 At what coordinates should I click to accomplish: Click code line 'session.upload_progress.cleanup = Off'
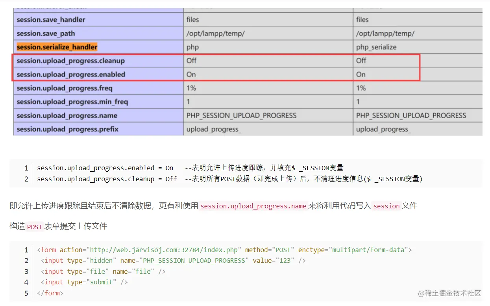107,179
